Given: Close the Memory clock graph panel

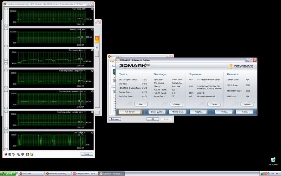Looking at the screenshot, I should [x=92, y=30].
